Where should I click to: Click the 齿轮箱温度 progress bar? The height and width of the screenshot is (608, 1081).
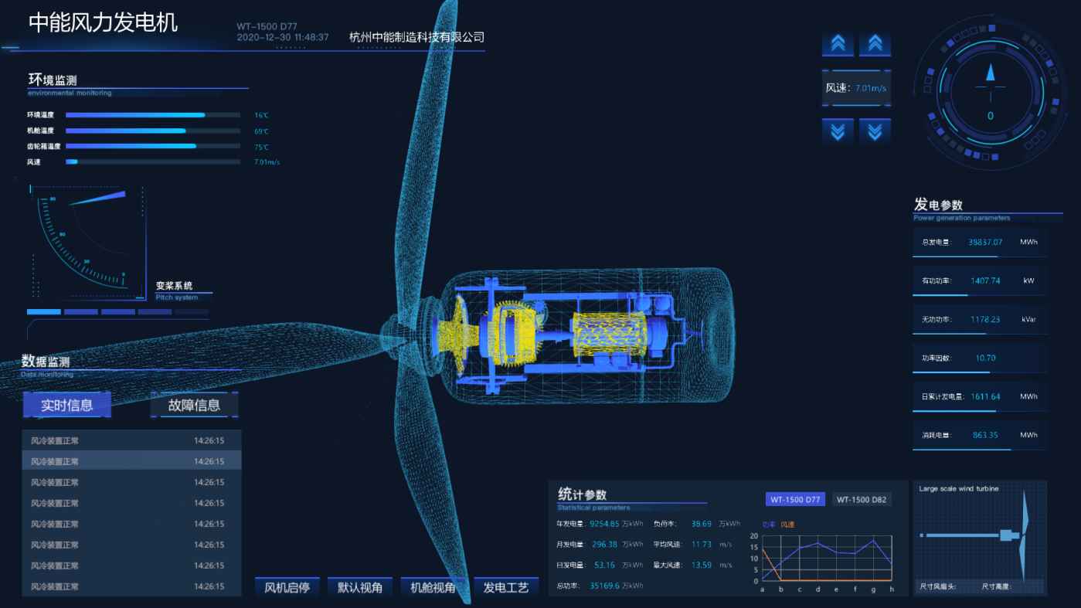[x=152, y=146]
